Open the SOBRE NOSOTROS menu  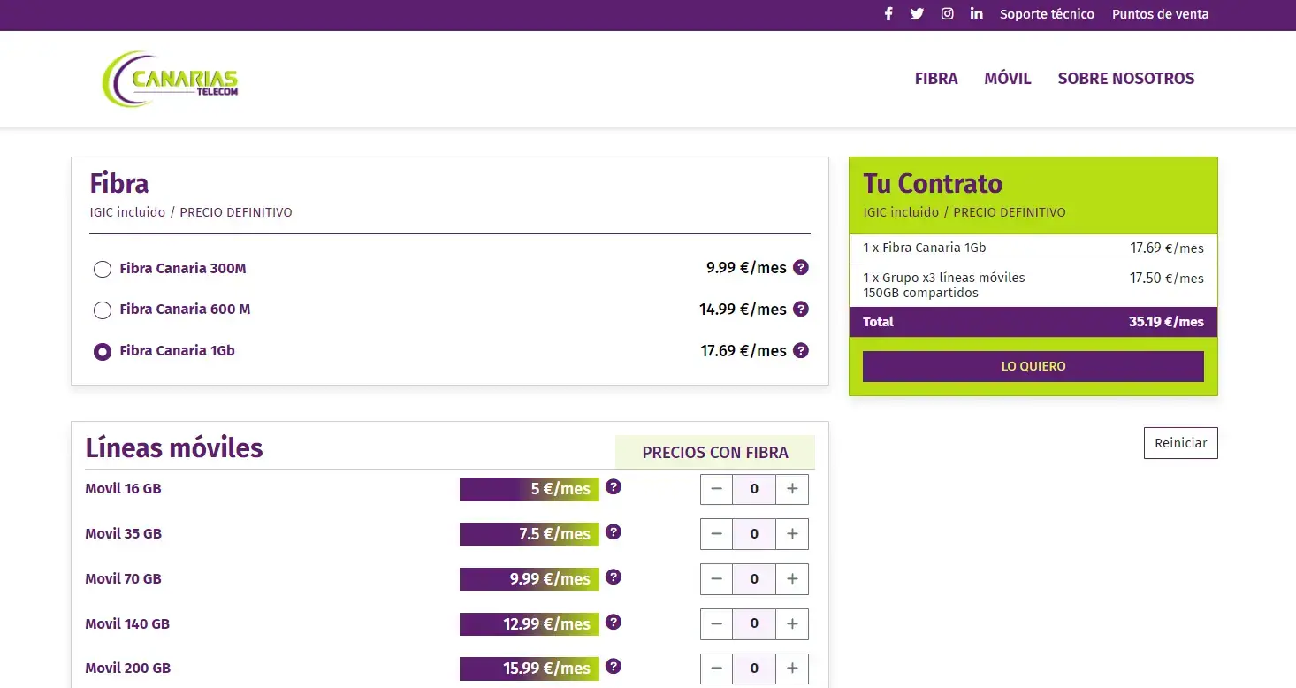click(1126, 79)
